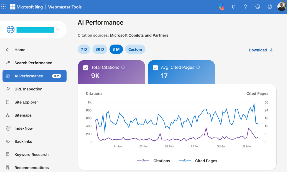Viewport: 287px width, 172px height.
Task: Toggle the Cited Pages legend series
Action: coord(198,161)
